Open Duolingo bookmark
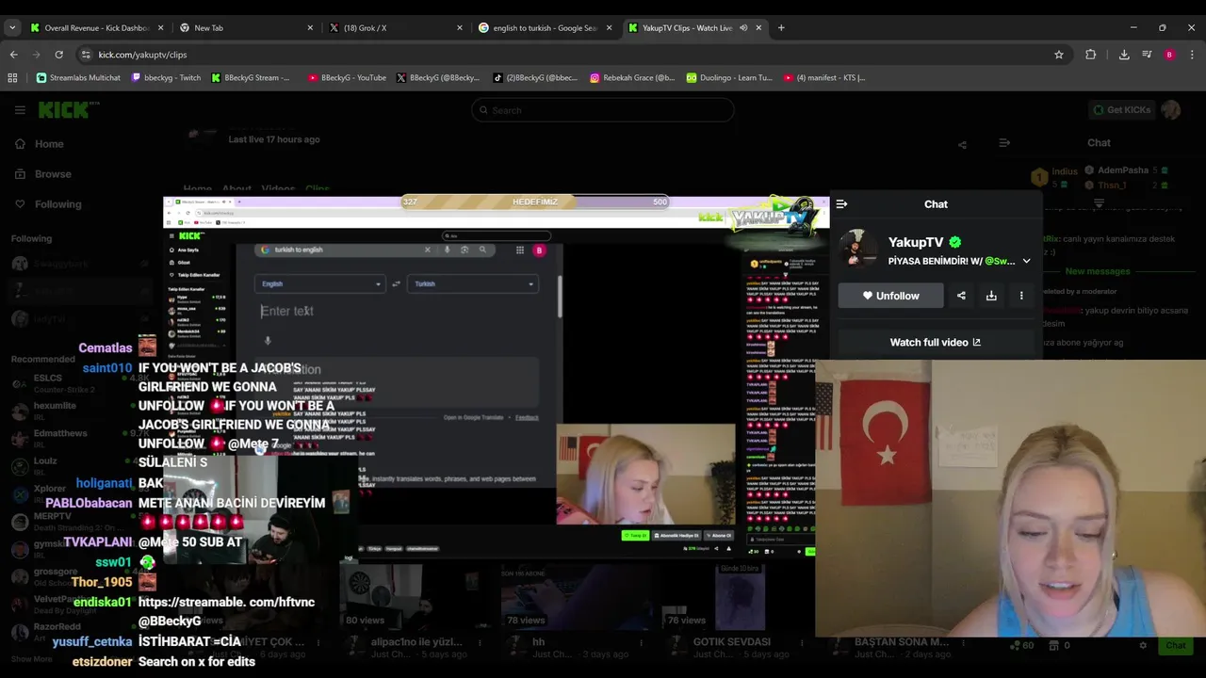This screenshot has width=1206, height=678. click(x=729, y=78)
